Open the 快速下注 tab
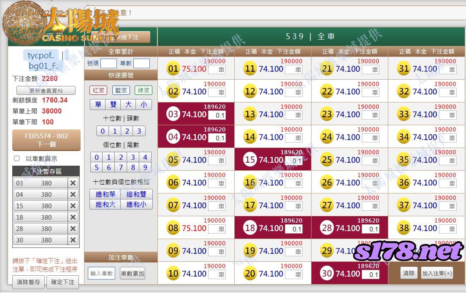466x293 pixels. tap(121, 37)
